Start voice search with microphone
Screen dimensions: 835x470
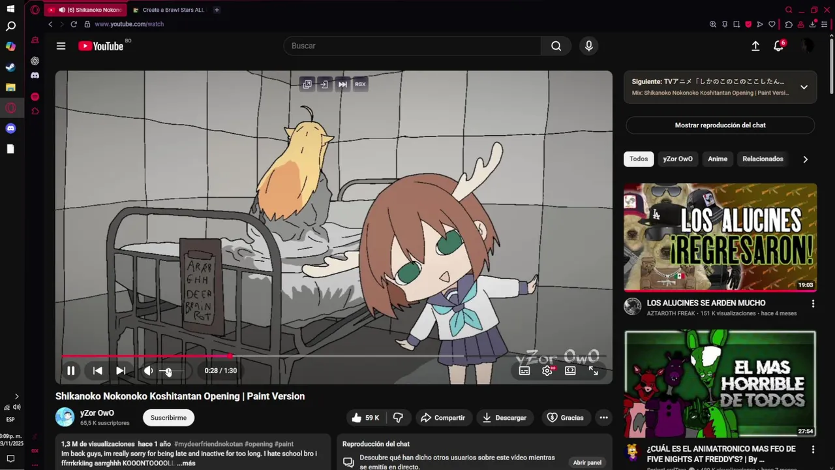click(588, 46)
